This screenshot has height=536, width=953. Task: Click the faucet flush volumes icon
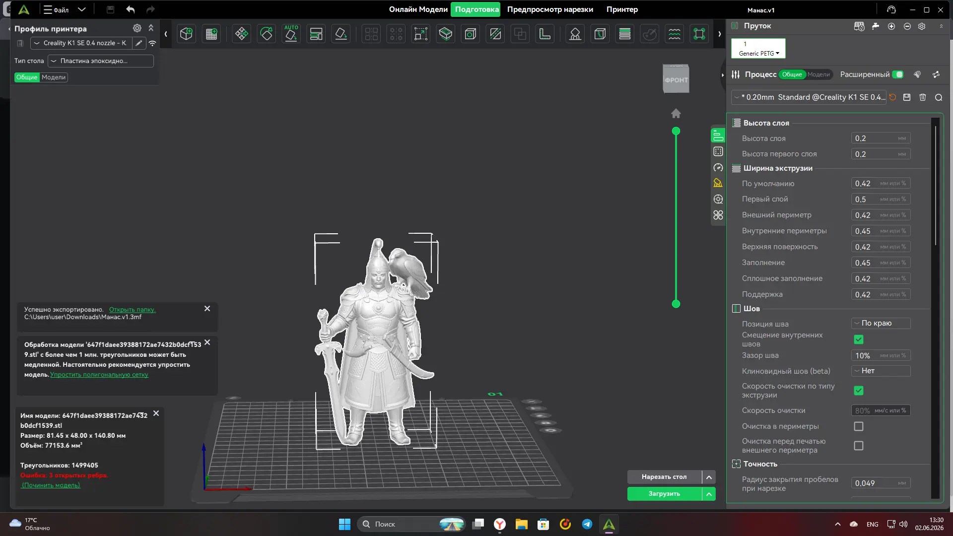pos(876,26)
